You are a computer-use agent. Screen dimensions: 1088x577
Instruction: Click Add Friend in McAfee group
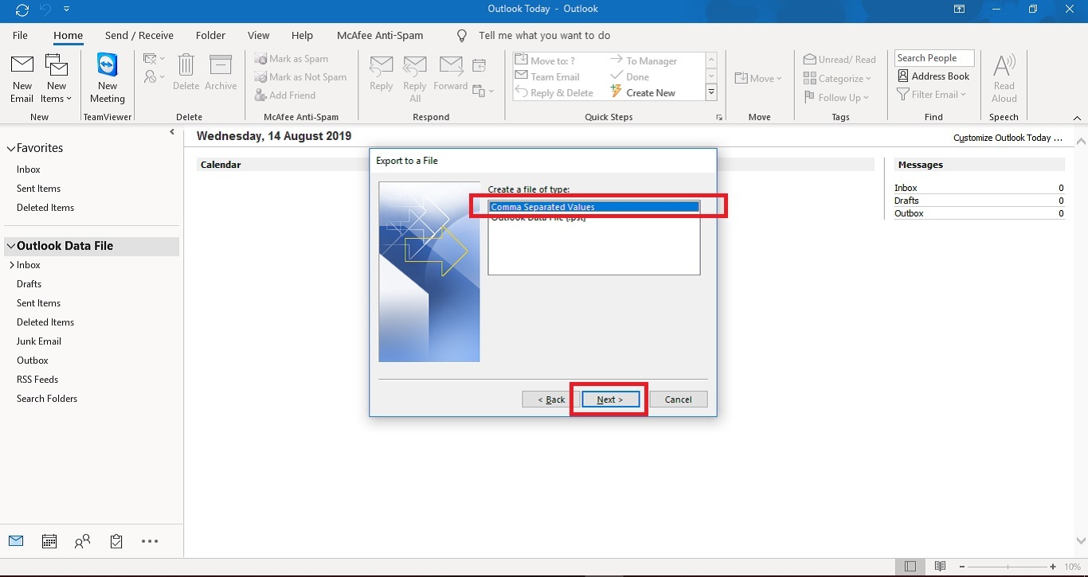coord(285,96)
